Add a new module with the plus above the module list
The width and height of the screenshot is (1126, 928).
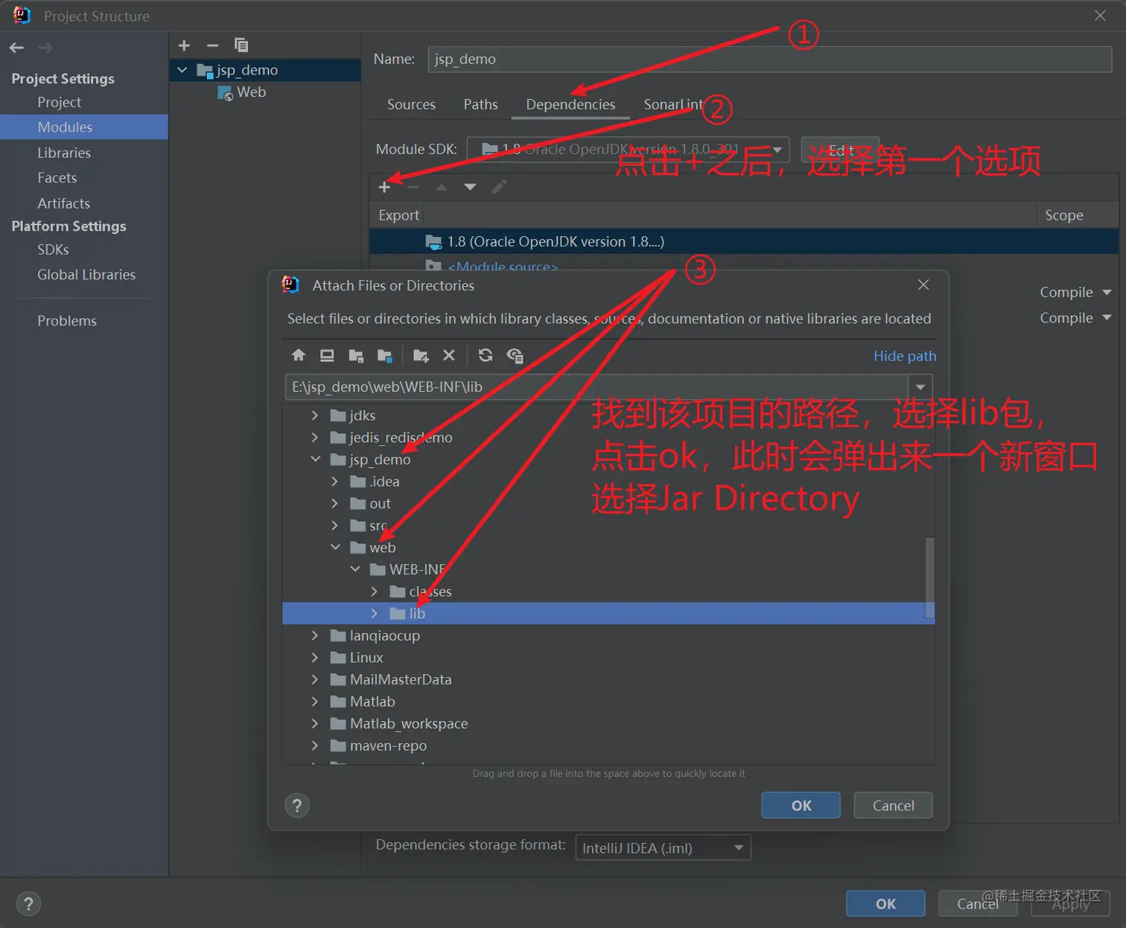click(184, 45)
